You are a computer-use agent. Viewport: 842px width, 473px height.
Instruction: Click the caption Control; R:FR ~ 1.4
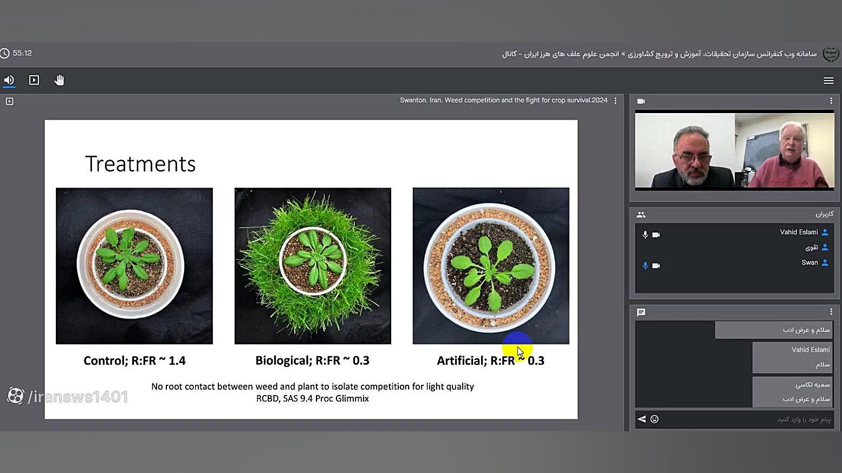point(134,360)
